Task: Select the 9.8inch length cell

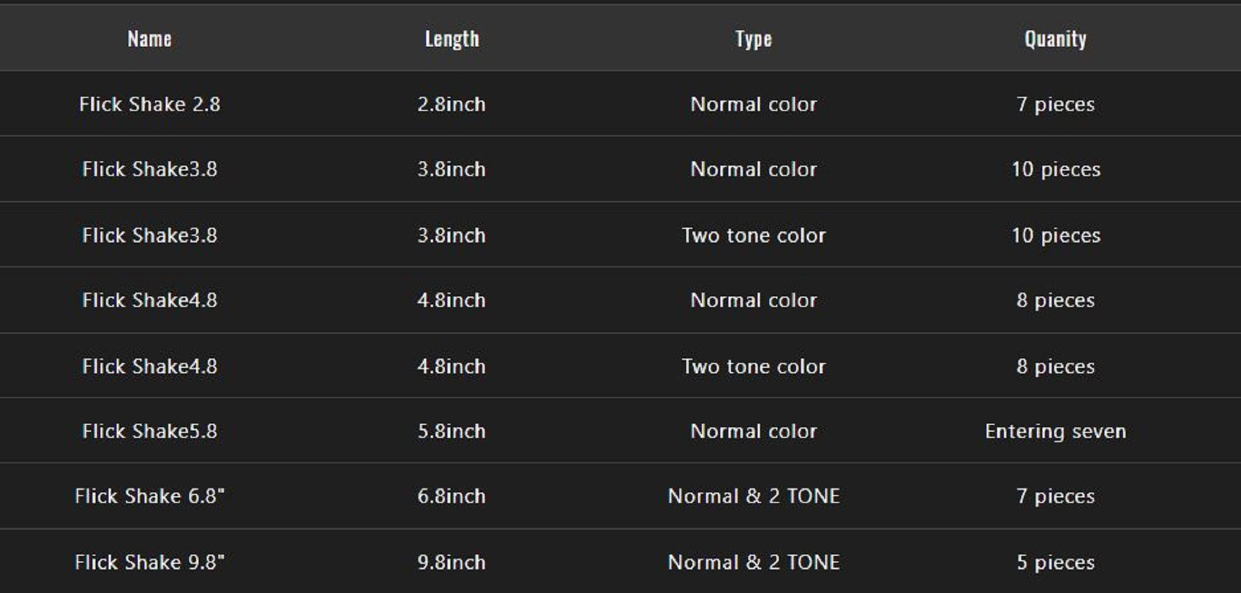Action: pos(452,562)
